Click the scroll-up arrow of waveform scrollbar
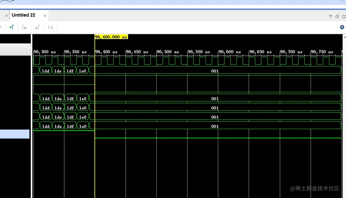Screen dimensions: 346x198 [x=344, y=37]
